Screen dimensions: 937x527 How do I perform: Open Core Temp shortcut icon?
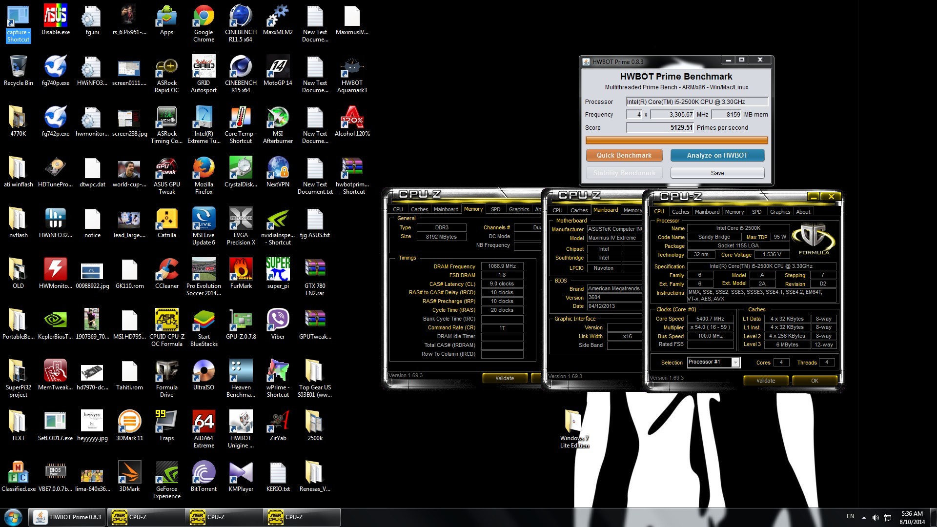pyautogui.click(x=241, y=125)
